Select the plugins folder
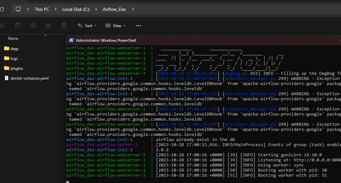341x183 pixels. click(x=17, y=68)
